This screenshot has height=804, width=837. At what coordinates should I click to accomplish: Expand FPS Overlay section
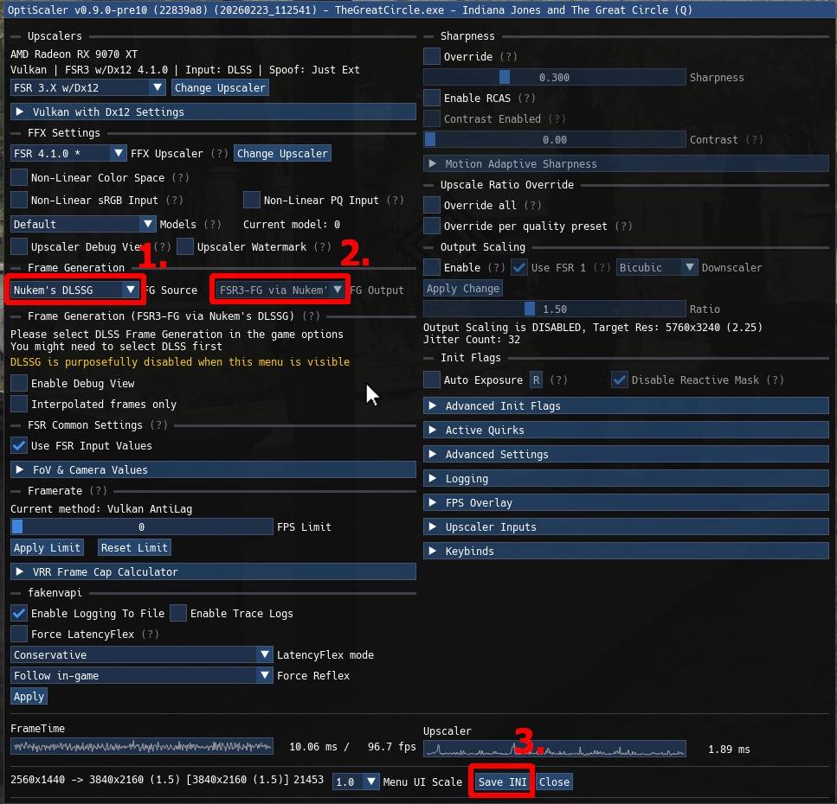click(626, 503)
